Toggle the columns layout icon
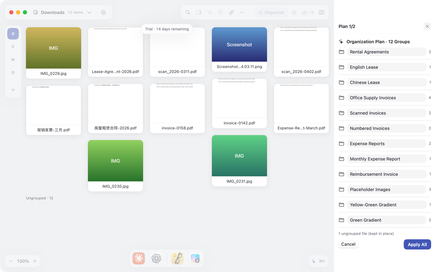Image resolution: width=436 pixels, height=272 pixels. pyautogui.click(x=322, y=13)
